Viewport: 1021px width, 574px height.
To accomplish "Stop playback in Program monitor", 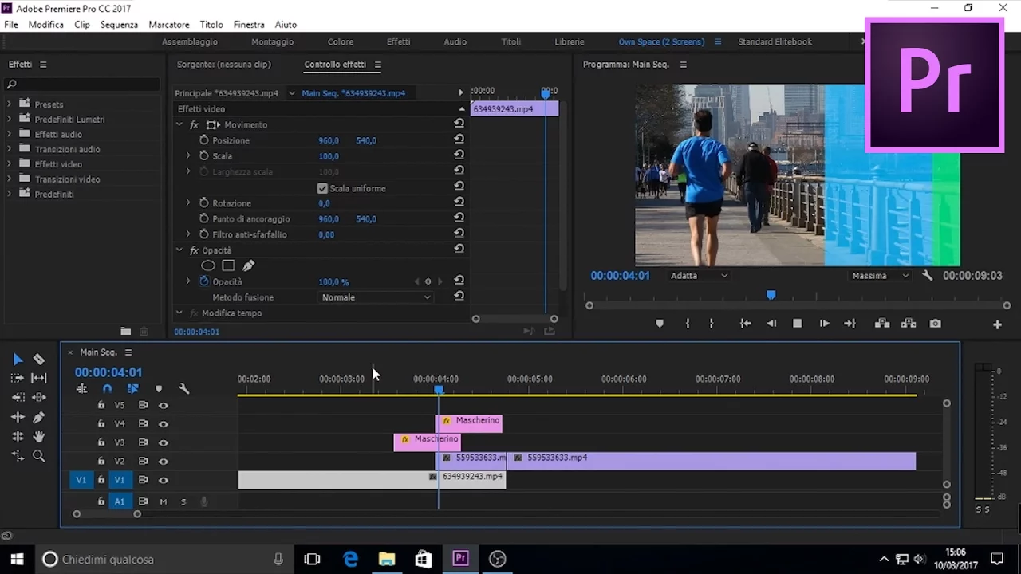I will [x=797, y=324].
